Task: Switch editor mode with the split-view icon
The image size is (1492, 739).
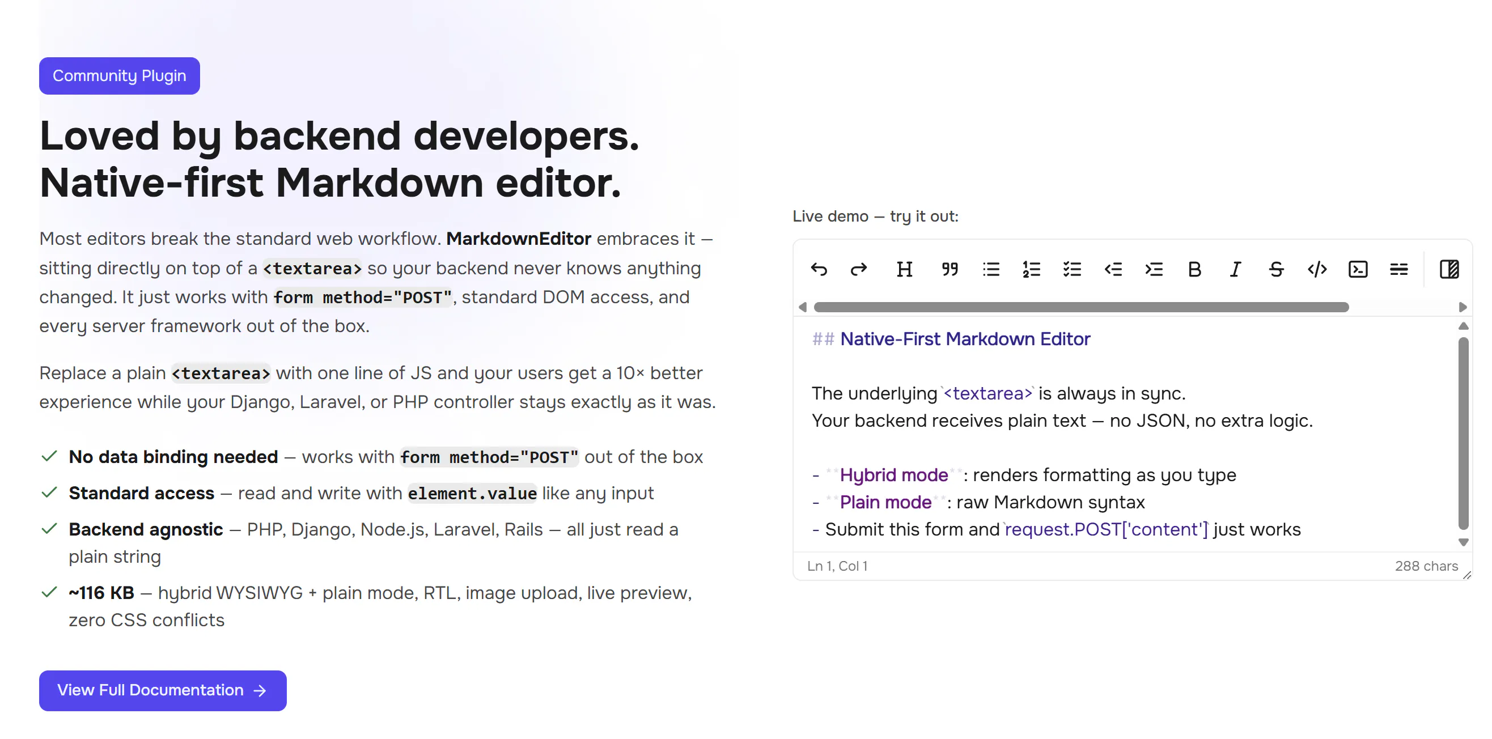Action: click(1449, 269)
